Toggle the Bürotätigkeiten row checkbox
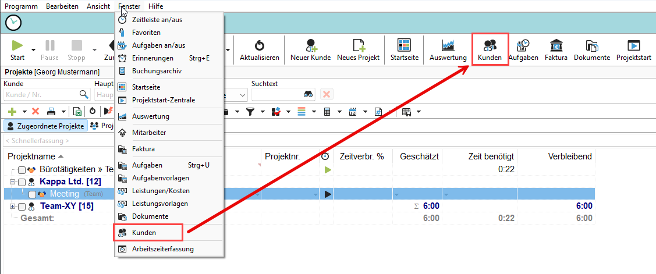656x274 pixels. click(22, 170)
